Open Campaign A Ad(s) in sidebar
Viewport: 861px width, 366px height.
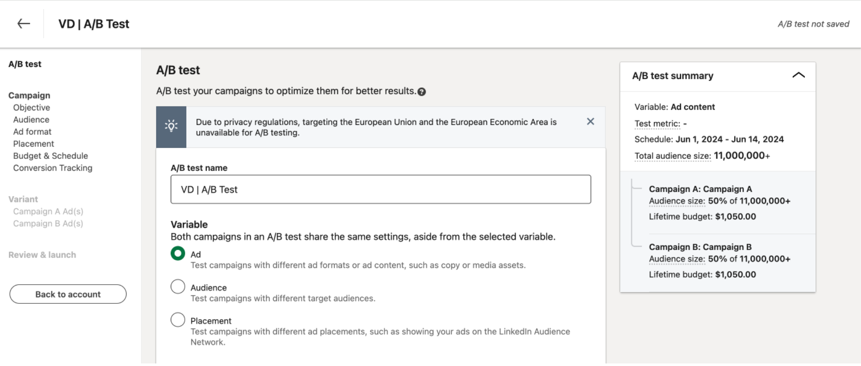click(48, 211)
